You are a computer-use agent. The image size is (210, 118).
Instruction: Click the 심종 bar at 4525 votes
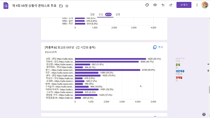[110, 59]
